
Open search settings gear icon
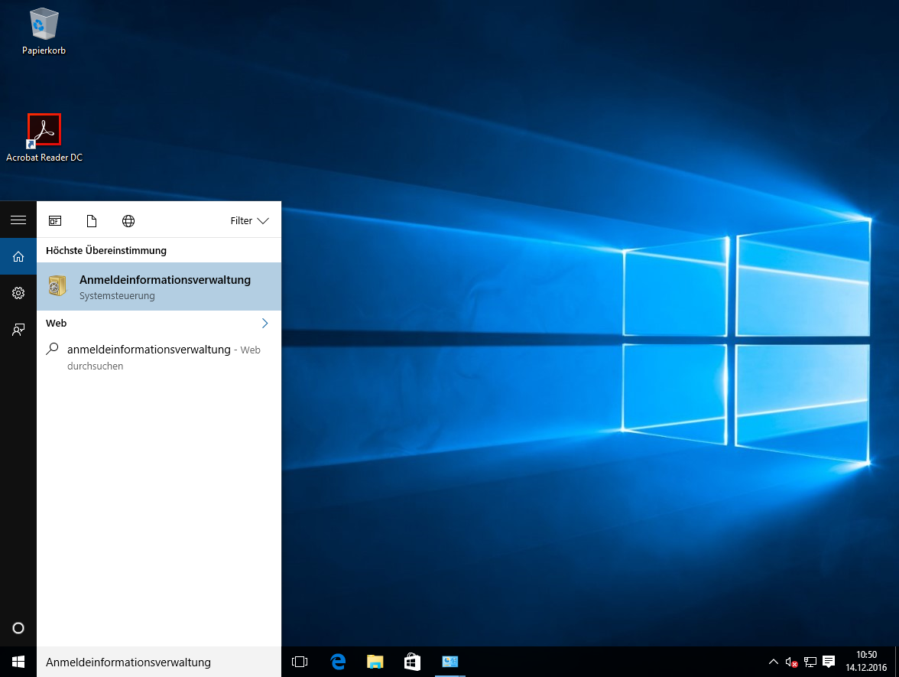click(x=18, y=293)
